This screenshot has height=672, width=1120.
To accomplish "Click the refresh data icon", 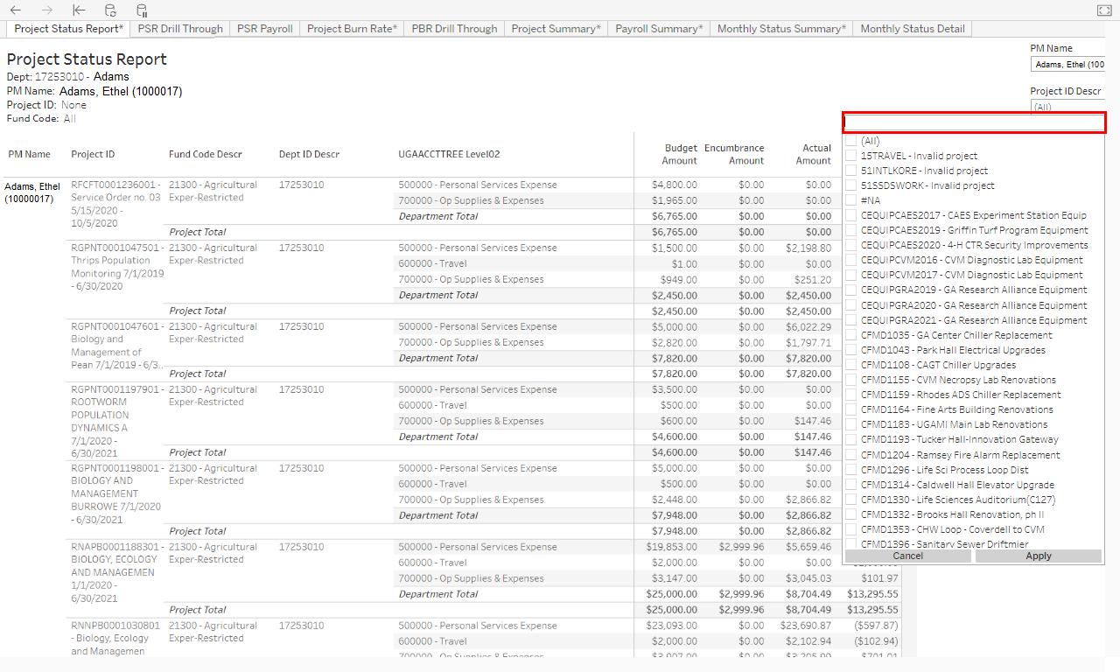I will 110,10.
